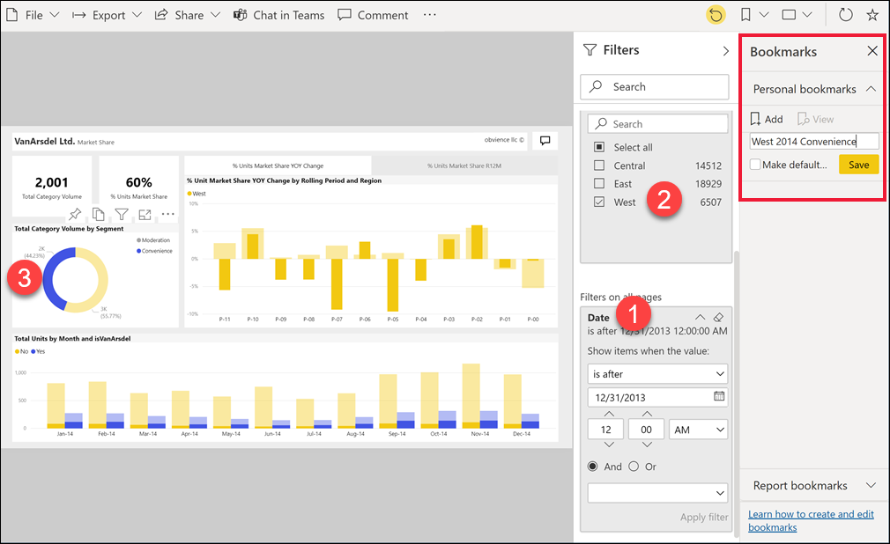
Task: Click the reset to default yellow icon
Action: pyautogui.click(x=716, y=15)
